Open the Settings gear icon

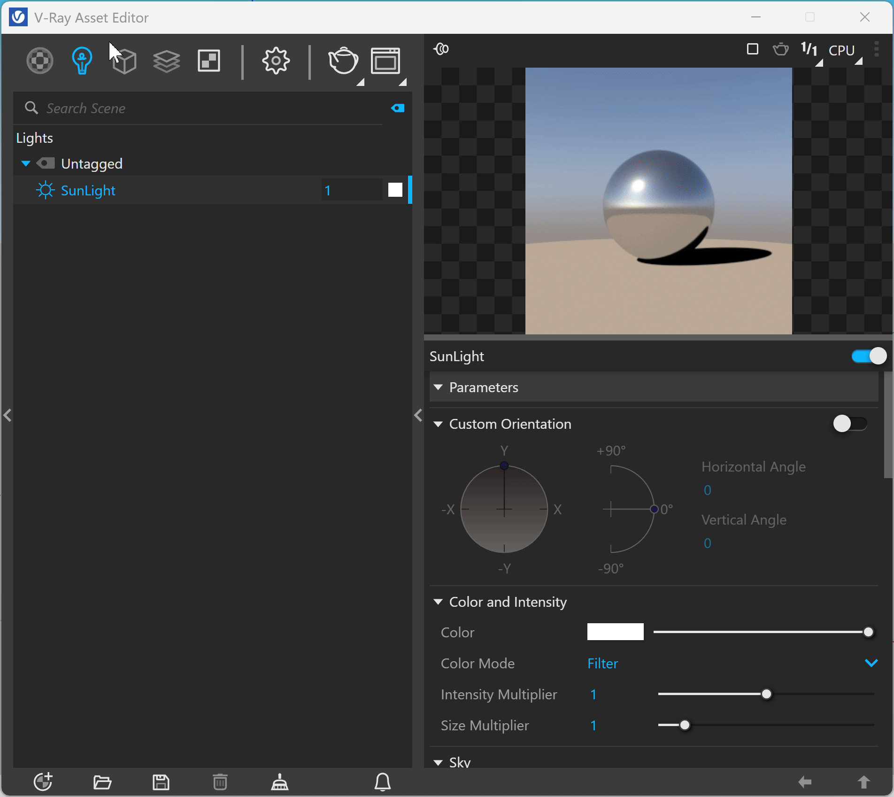point(276,61)
